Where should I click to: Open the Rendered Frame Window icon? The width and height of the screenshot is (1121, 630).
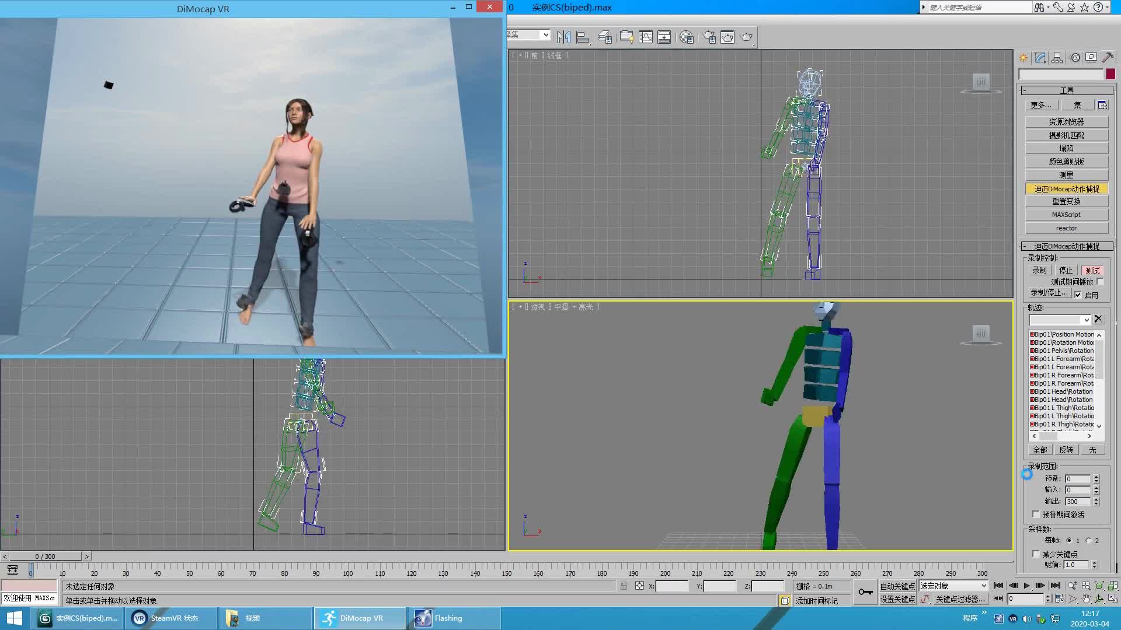727,37
